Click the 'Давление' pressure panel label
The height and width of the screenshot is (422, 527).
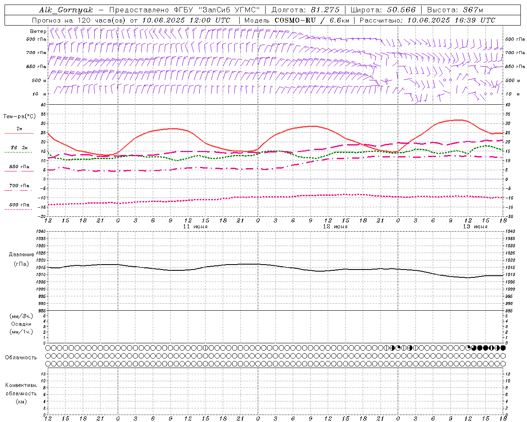click(x=21, y=254)
